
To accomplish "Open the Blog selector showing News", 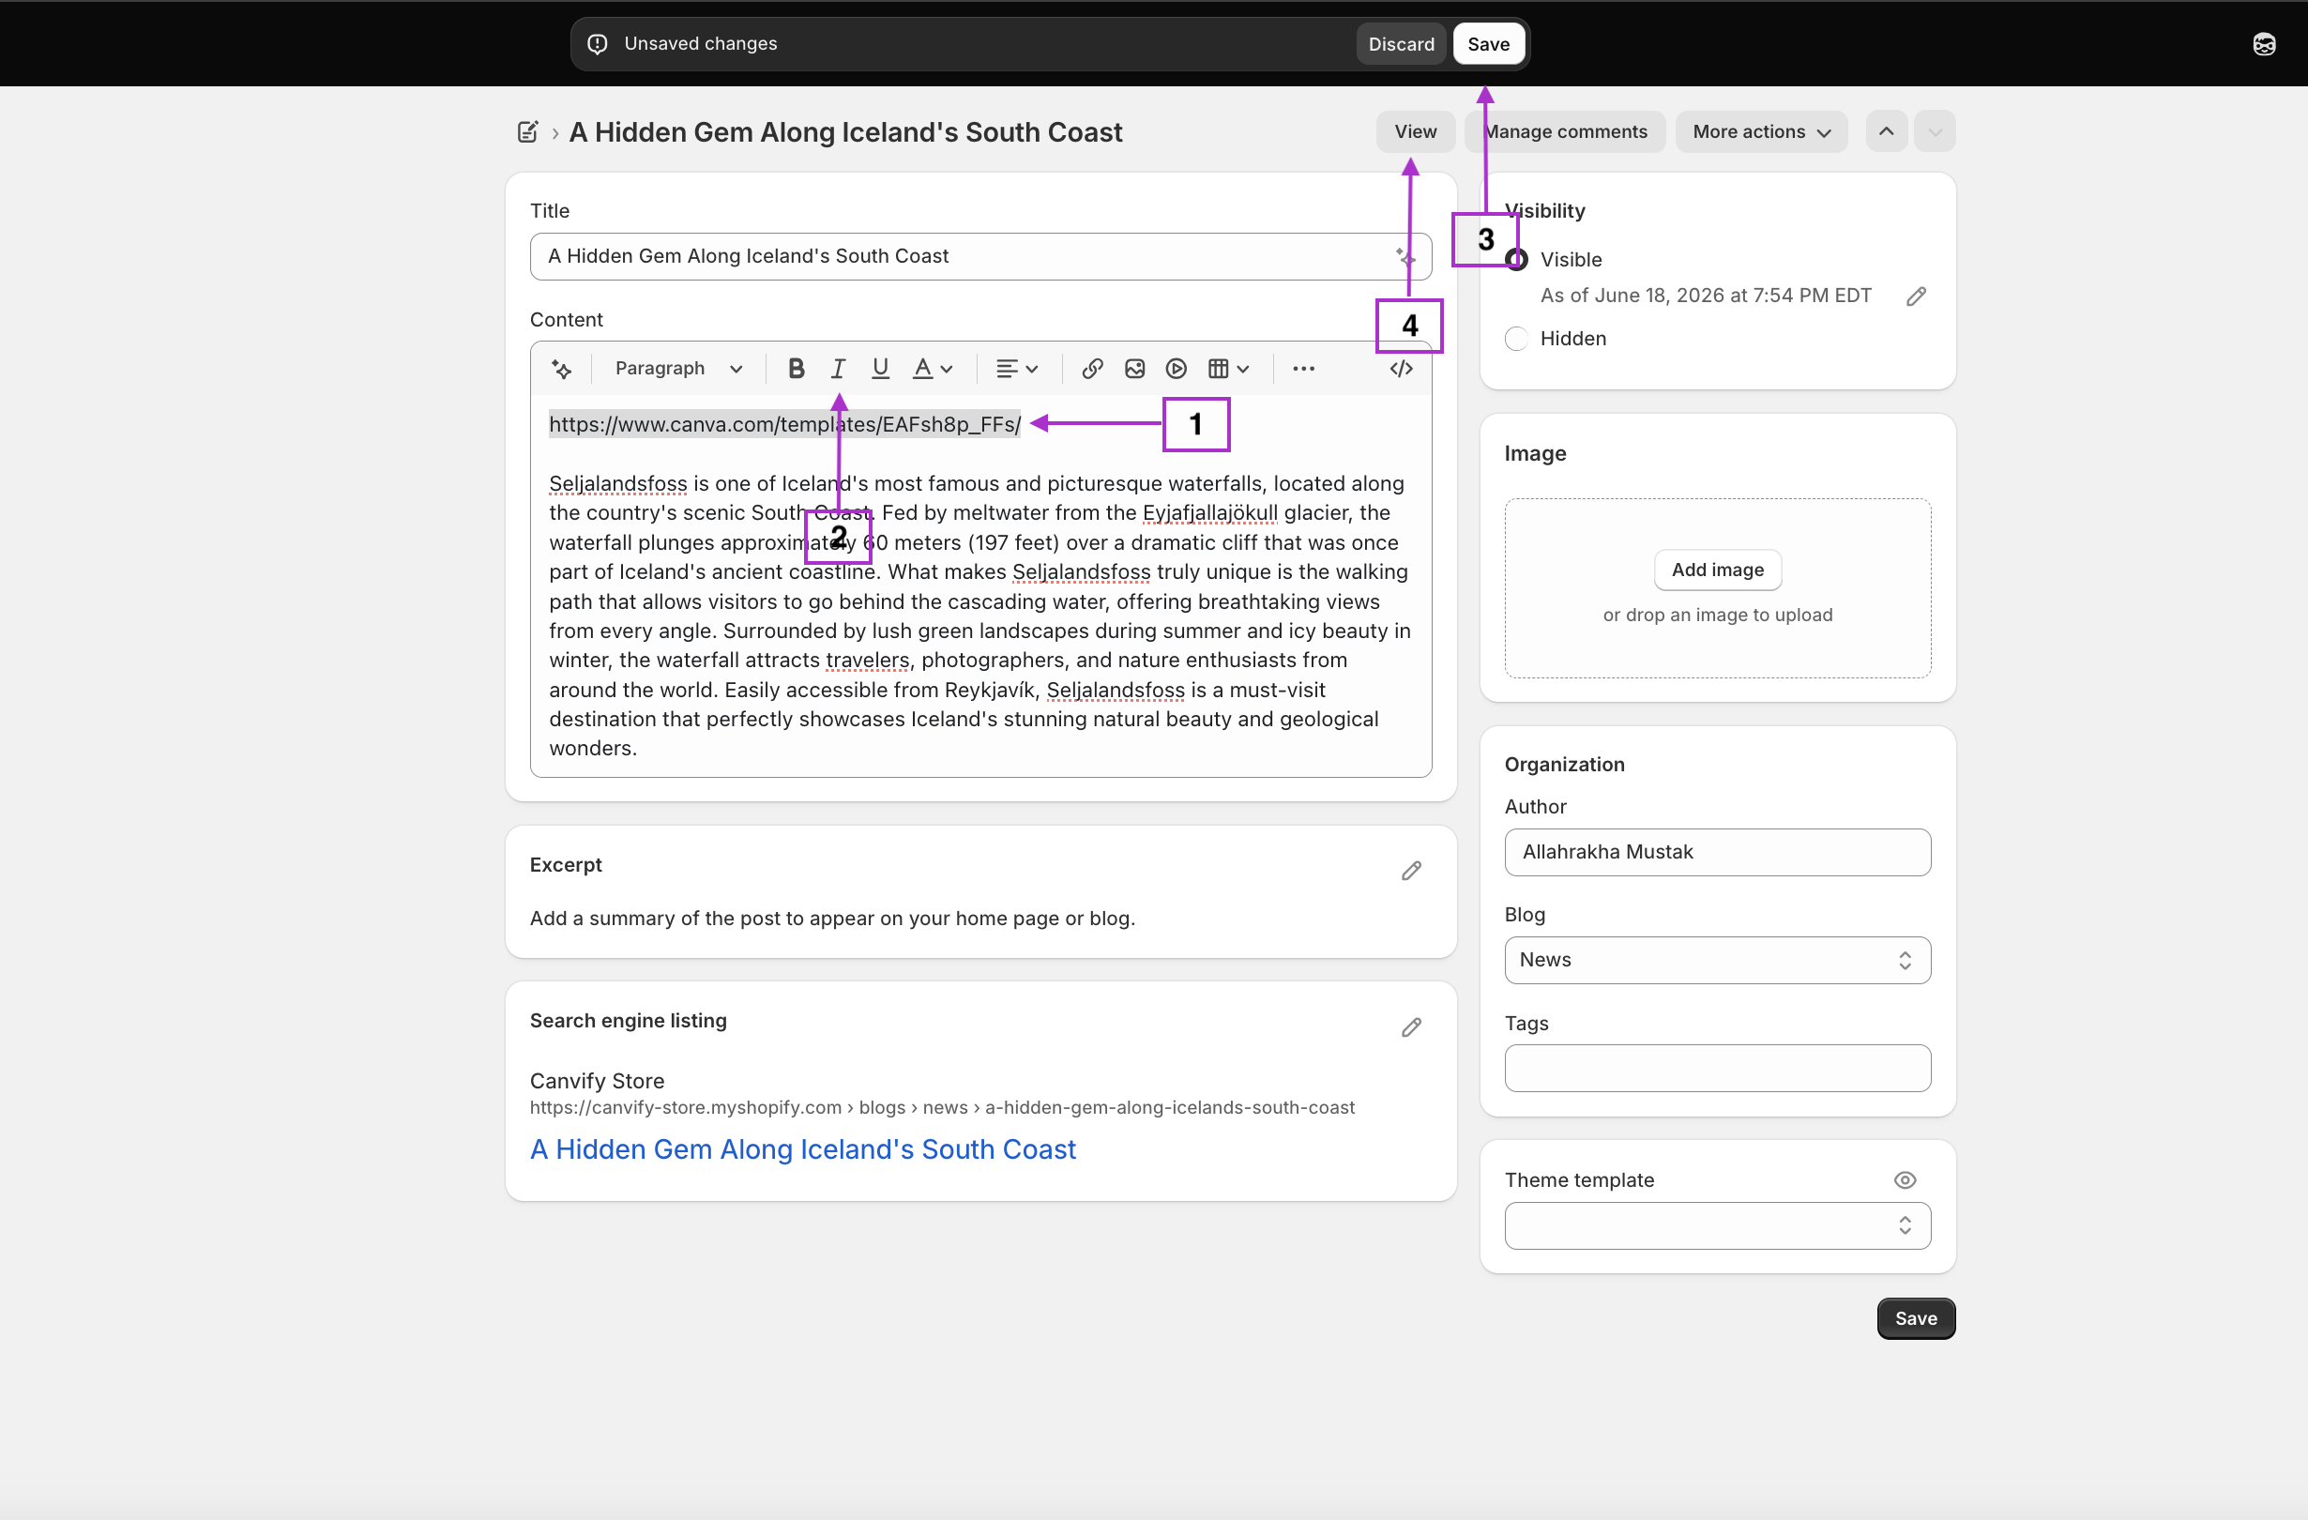I will [1718, 960].
